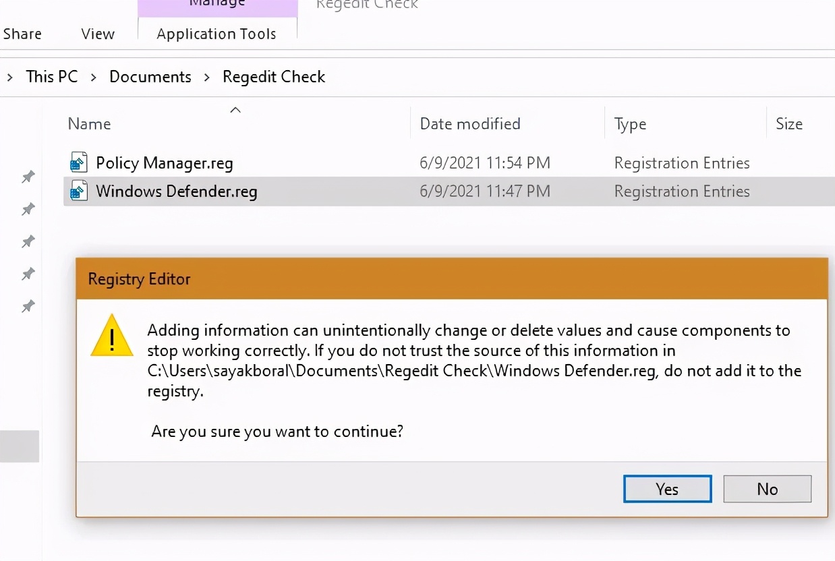The image size is (835, 561).
Task: Navigate to Documents via the breadcrumb
Action: point(150,77)
